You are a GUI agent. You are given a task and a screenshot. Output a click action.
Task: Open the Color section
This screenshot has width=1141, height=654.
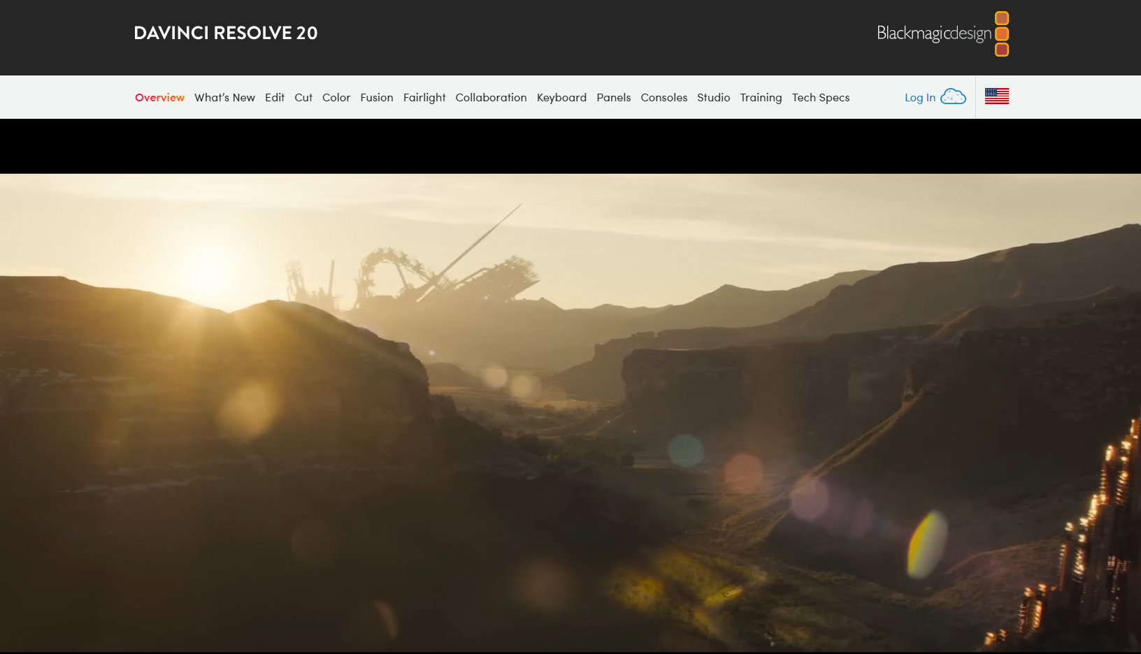click(x=336, y=98)
